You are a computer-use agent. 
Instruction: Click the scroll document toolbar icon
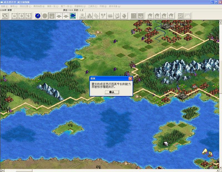(x=117, y=16)
